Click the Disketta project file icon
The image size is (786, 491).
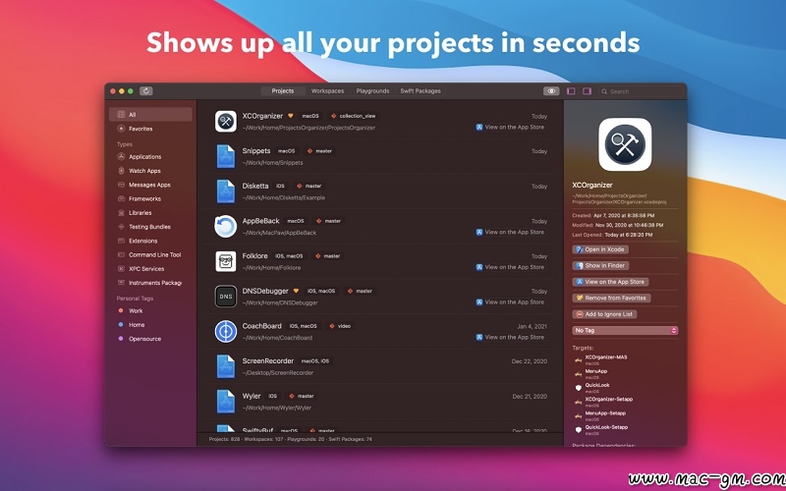point(226,191)
